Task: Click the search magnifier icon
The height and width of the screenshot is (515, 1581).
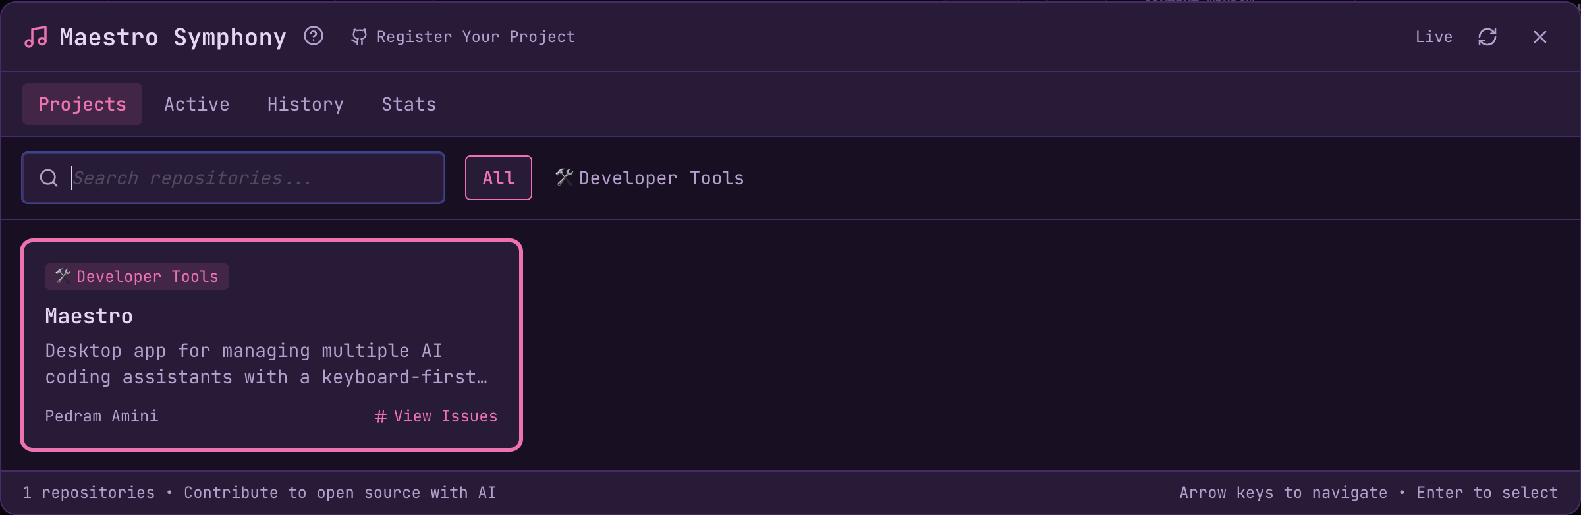Action: click(x=49, y=178)
